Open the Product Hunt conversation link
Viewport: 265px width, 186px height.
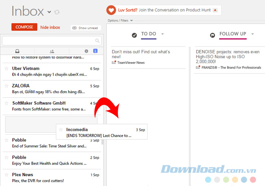[175, 10]
